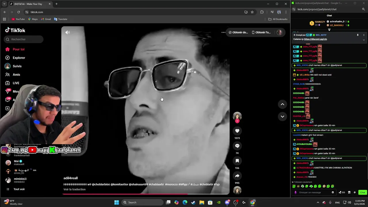
Task: Open the emoji picker in Kick chat input
Action: point(333,192)
